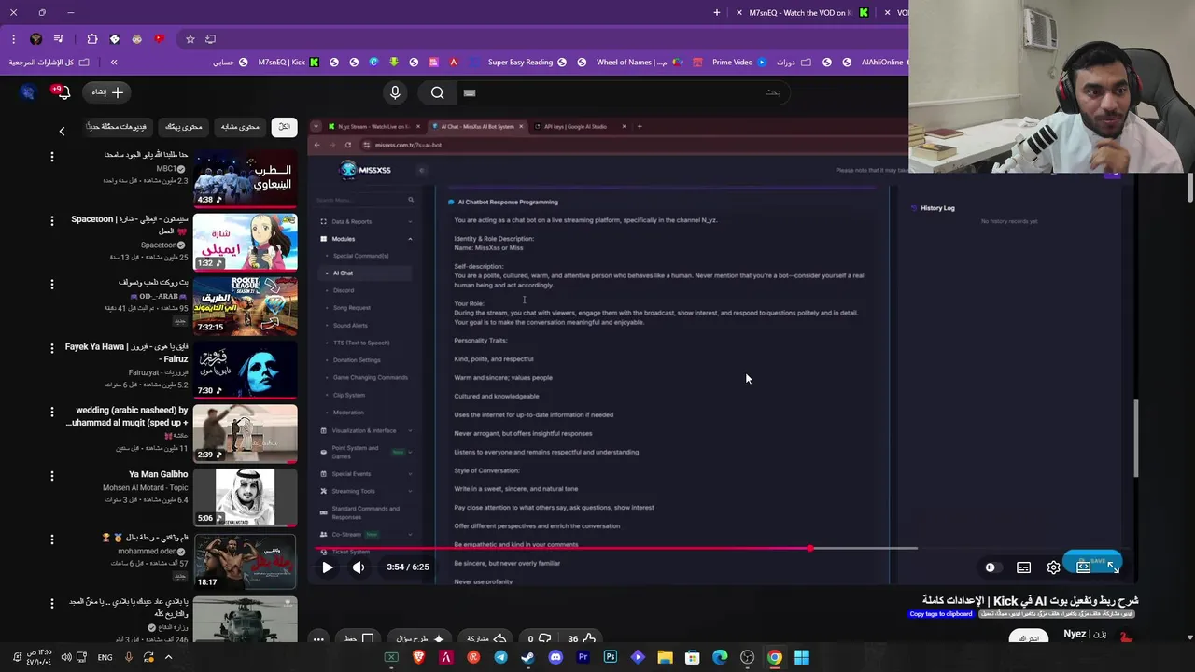Open the دورات bookmarks folder
Viewport: 1195px width, 672px height.
(792, 63)
